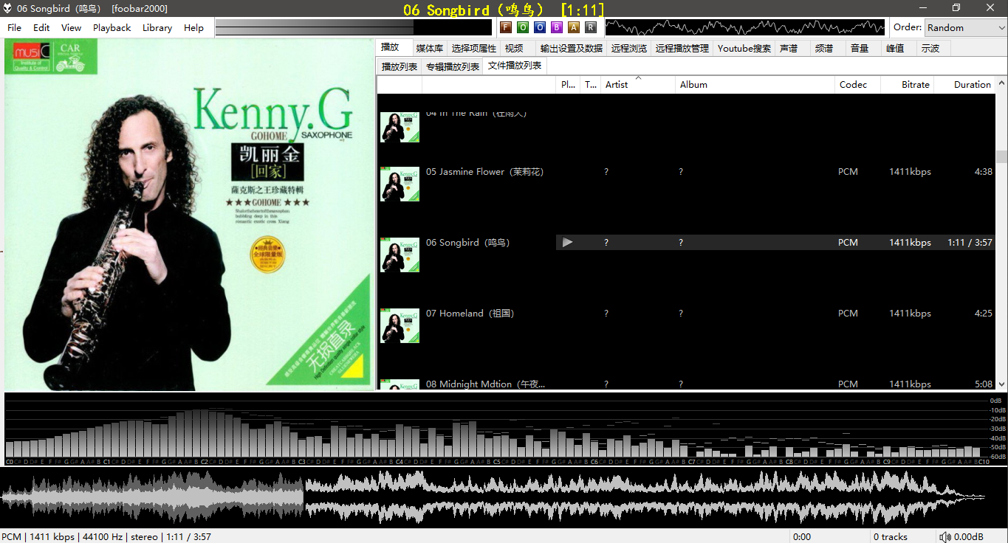
Task: Click the 0 tracks status bar entry
Action: pyautogui.click(x=891, y=537)
